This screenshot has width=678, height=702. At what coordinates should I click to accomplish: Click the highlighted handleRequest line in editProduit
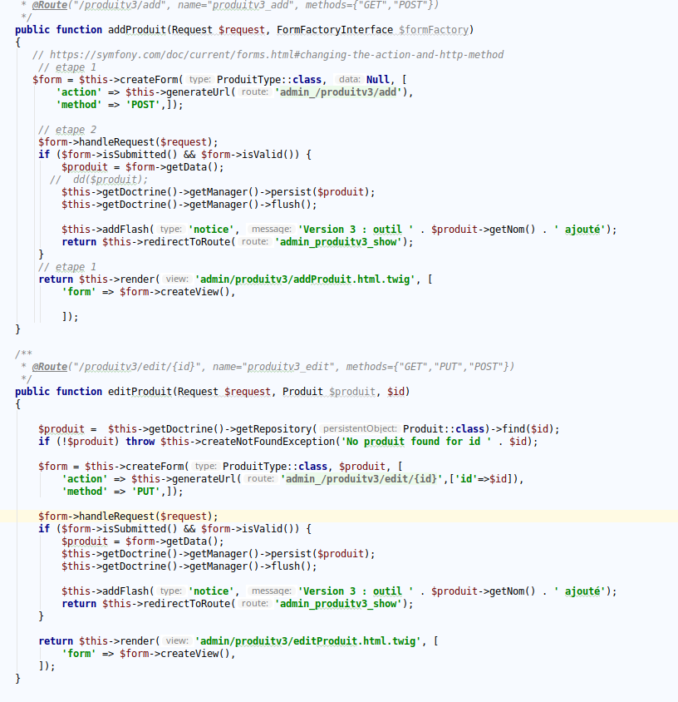(x=128, y=517)
